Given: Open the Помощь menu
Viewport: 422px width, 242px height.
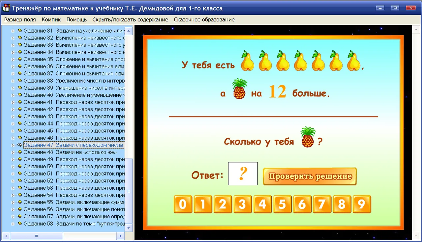Looking at the screenshot, I should coord(76,20).
